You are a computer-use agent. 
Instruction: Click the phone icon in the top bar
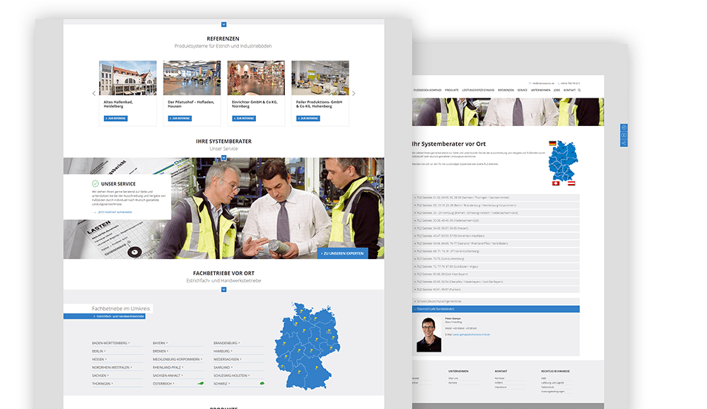(559, 83)
